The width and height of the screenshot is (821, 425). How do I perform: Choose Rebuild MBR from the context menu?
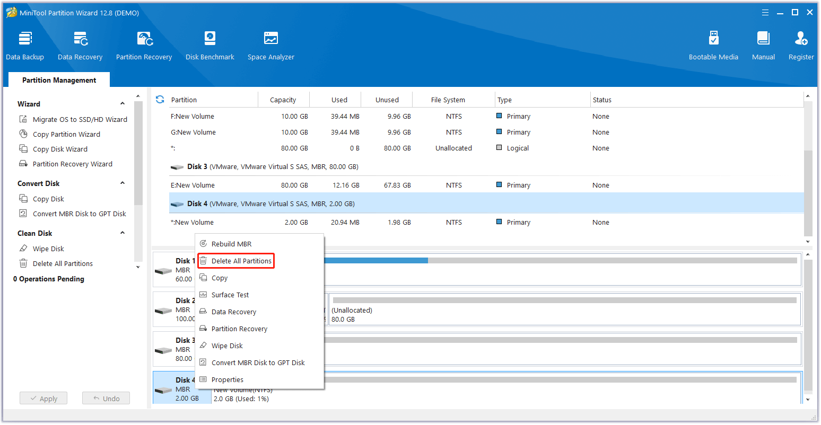click(260, 244)
